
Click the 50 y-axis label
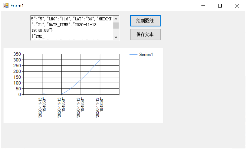click(18, 89)
